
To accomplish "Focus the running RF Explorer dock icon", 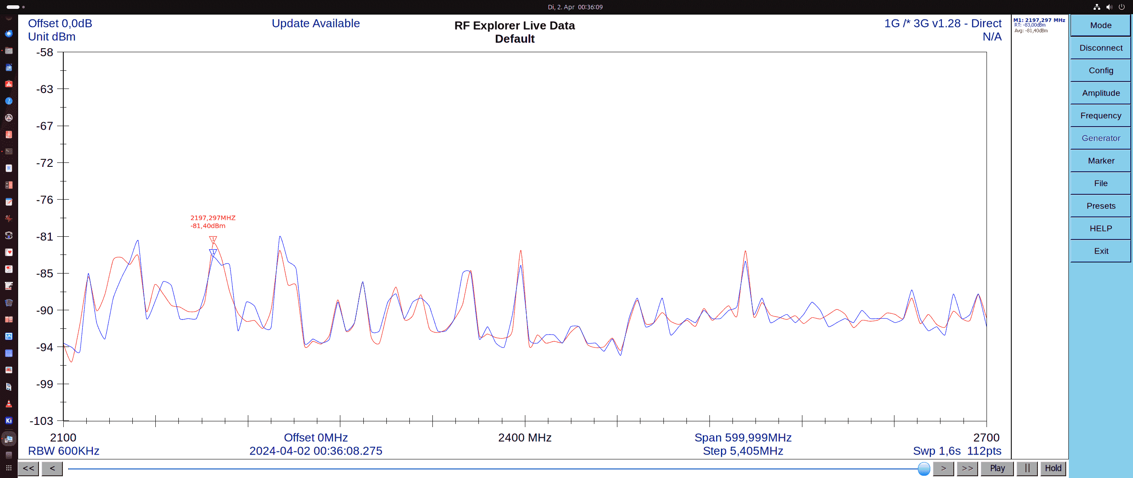I will (9, 439).
